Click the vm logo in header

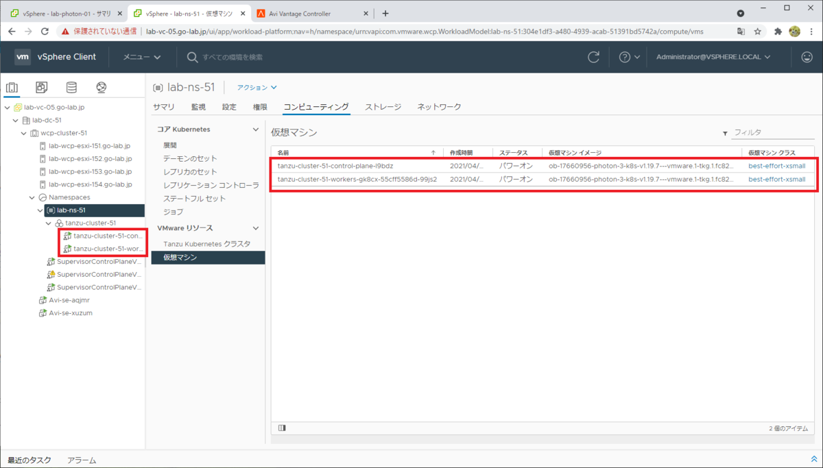coord(23,57)
